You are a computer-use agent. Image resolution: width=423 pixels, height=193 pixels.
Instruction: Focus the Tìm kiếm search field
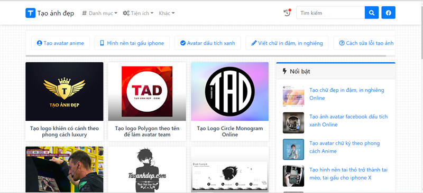coord(330,13)
